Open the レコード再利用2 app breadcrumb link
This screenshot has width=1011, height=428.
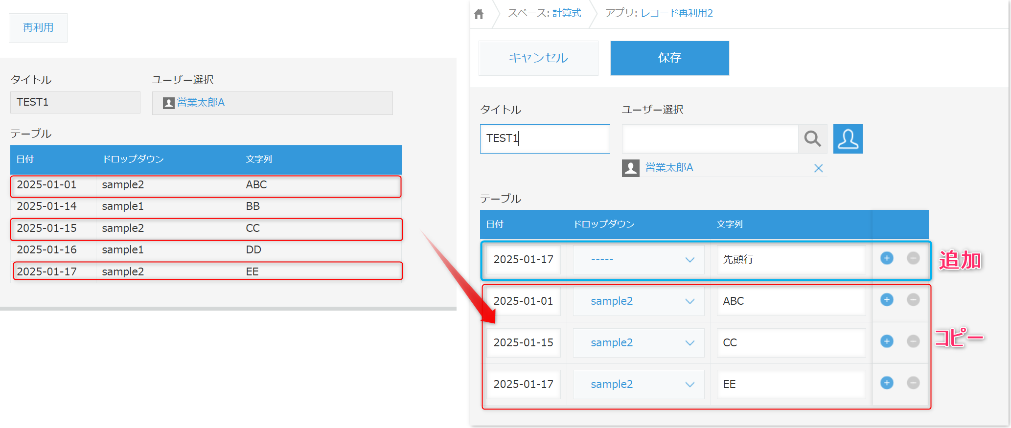point(677,13)
